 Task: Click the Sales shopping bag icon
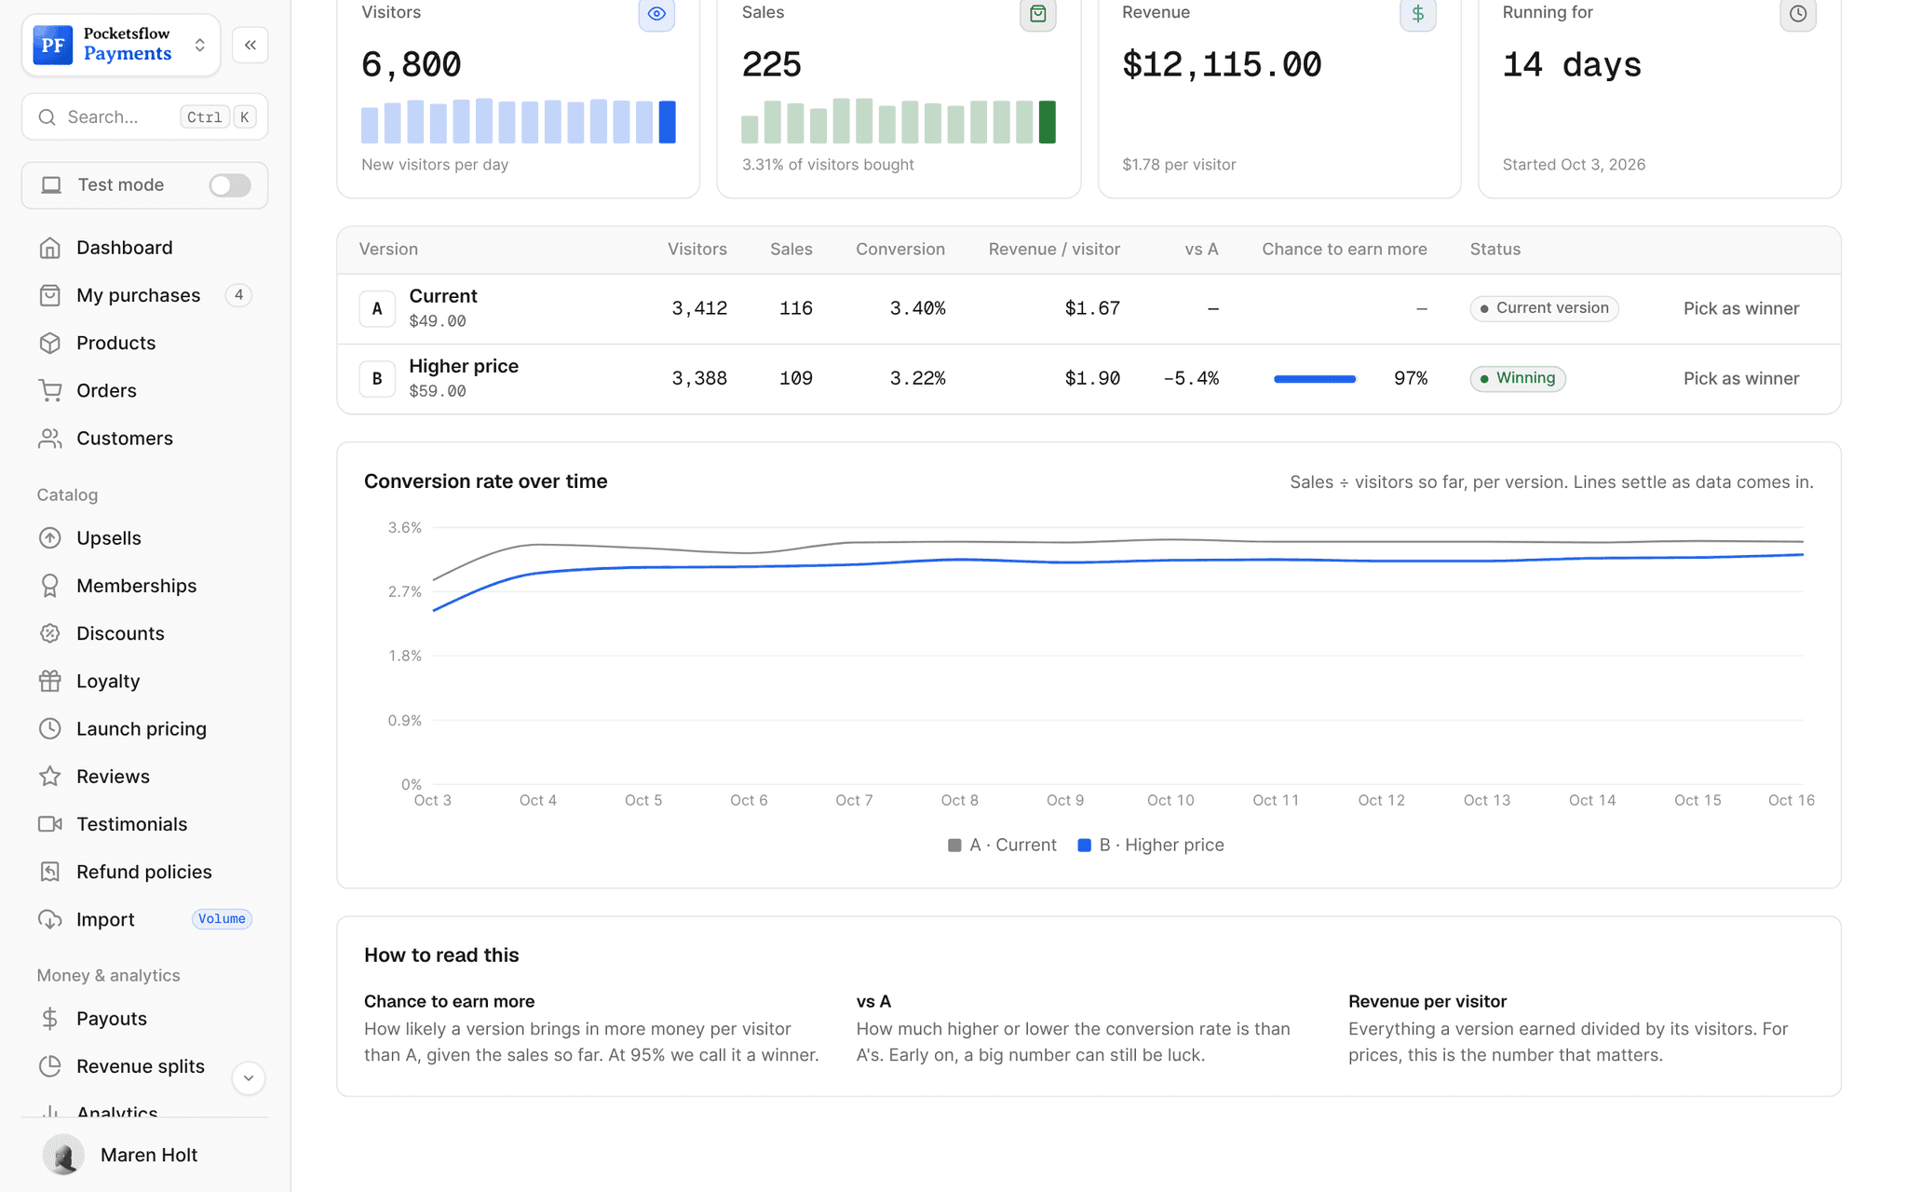[1037, 14]
